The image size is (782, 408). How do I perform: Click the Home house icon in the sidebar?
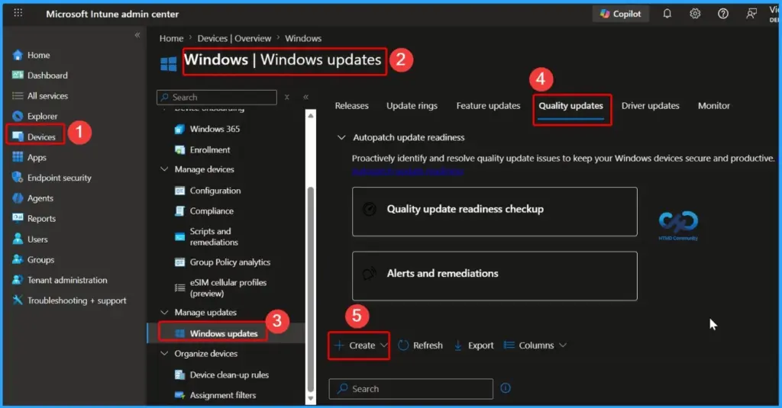click(x=18, y=55)
